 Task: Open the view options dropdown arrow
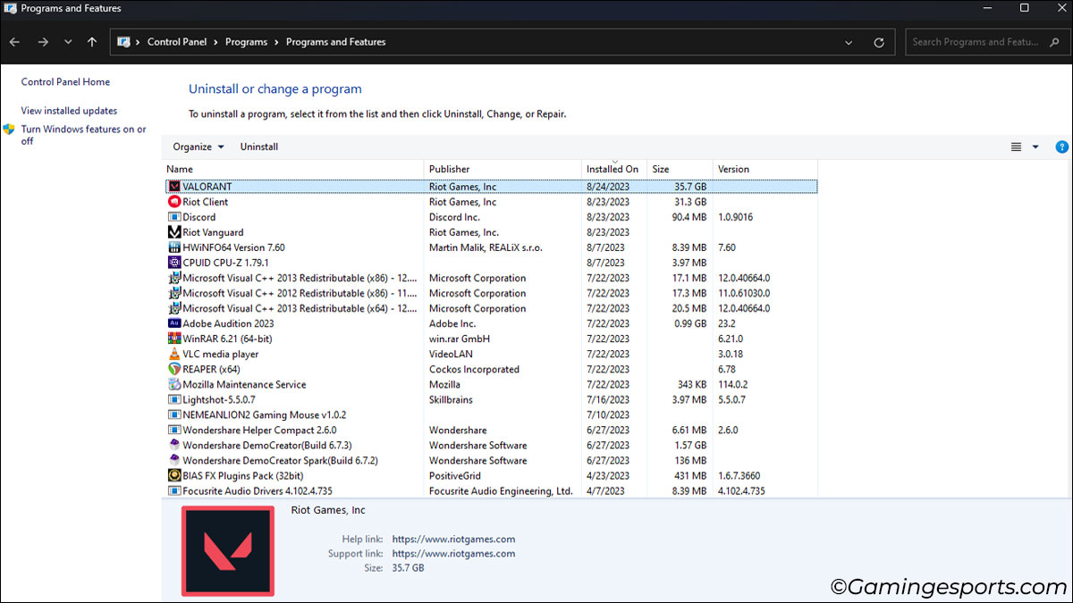(1035, 147)
